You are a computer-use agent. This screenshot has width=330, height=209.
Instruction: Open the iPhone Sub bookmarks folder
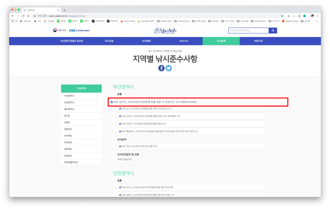pyautogui.click(x=164, y=21)
